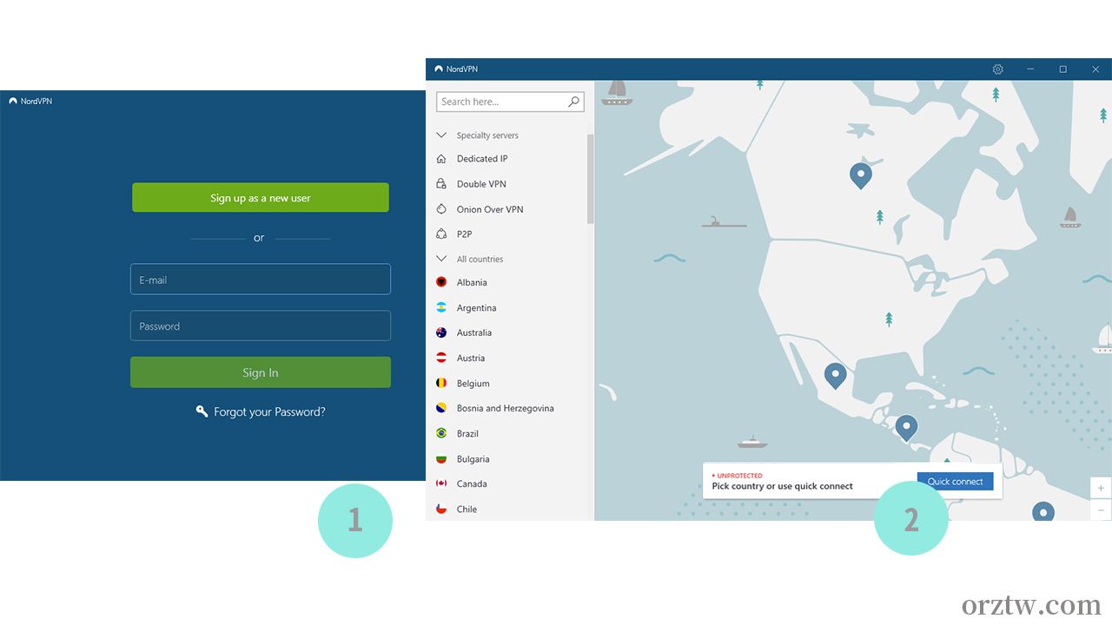Open settings gear in NordVPN title bar
The width and height of the screenshot is (1112, 625).
coord(997,69)
